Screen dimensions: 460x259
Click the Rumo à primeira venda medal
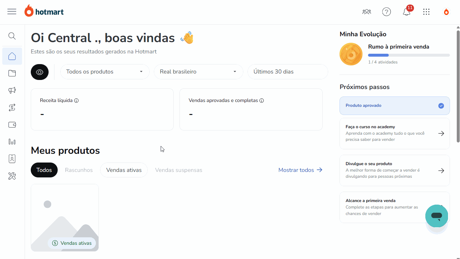coord(351,54)
